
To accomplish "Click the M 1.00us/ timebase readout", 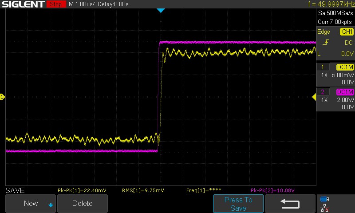I will point(82,4).
